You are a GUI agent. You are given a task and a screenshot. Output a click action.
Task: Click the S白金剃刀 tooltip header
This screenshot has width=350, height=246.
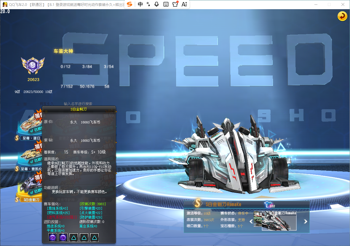(x=79, y=109)
